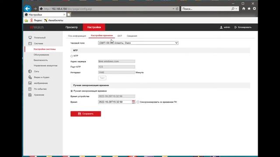Click the Тест button
This screenshot has height=157, width=280.
click(x=102, y=78)
